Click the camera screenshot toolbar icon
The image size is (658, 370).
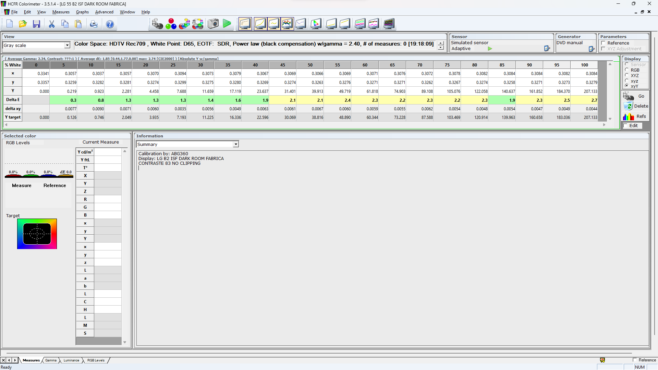coord(213,24)
